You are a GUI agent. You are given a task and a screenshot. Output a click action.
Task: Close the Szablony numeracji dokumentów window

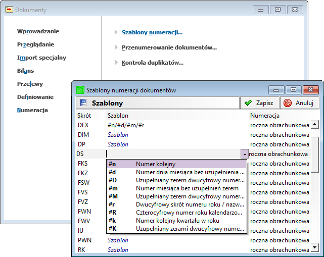(x=310, y=90)
